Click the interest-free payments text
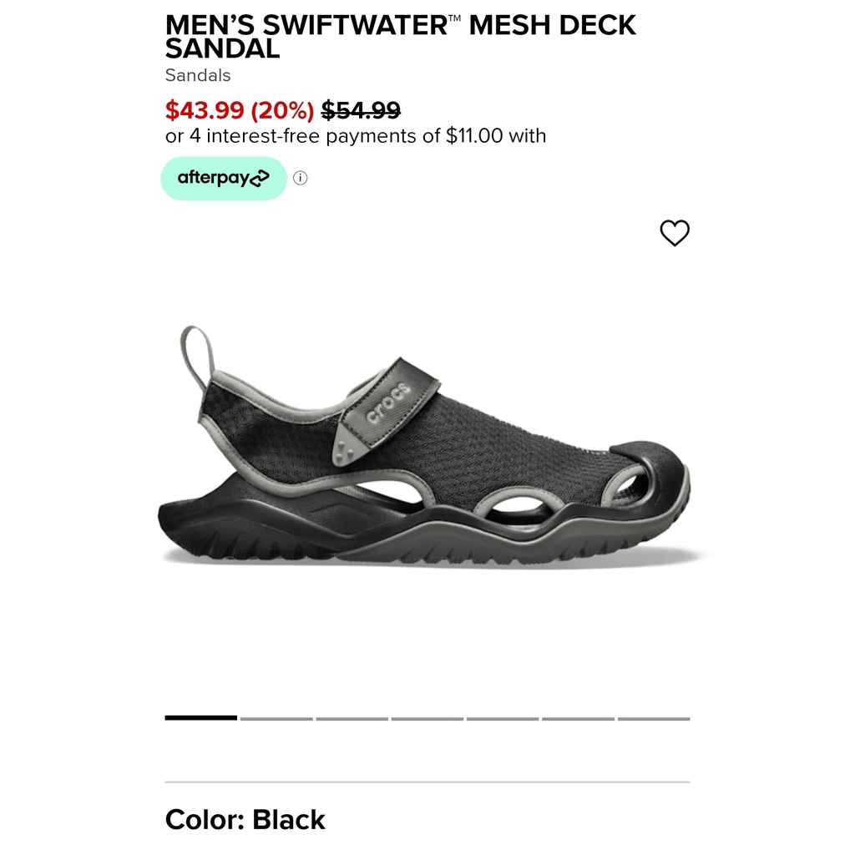 (356, 135)
